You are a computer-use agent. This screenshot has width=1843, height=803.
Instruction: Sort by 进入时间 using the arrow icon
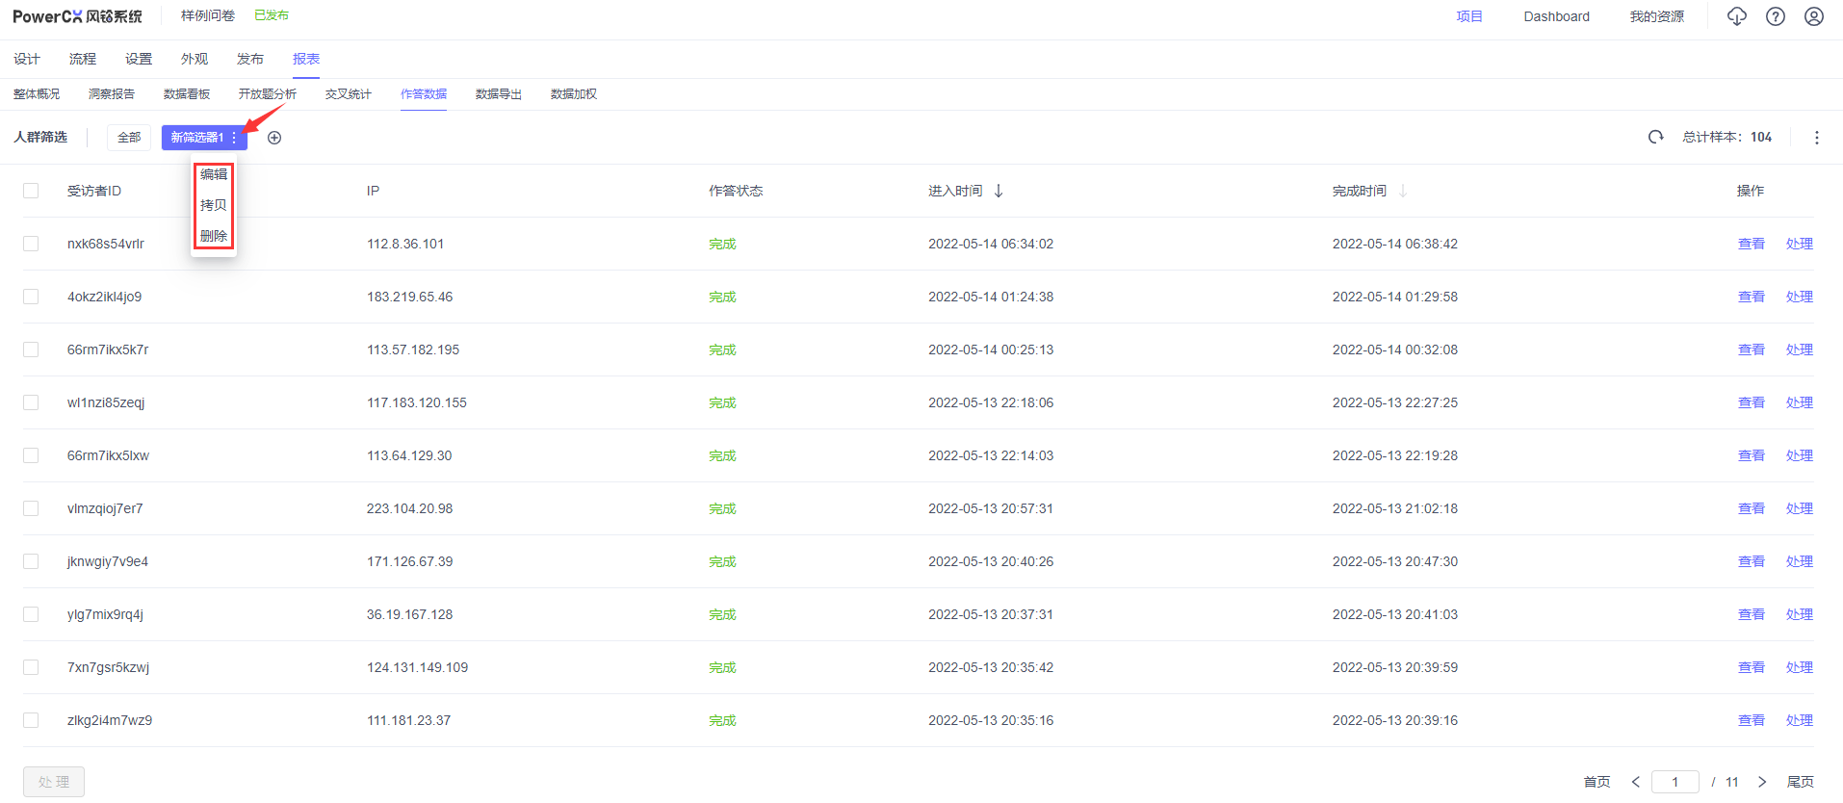point(999,191)
